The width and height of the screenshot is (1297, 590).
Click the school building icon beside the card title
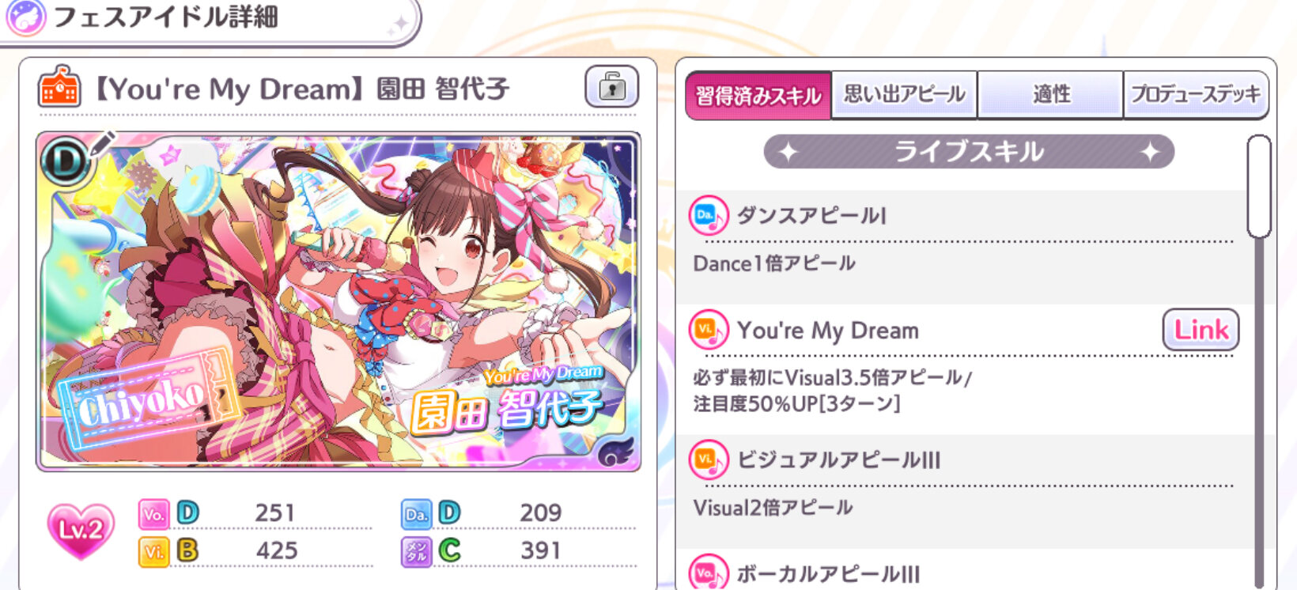coord(59,86)
